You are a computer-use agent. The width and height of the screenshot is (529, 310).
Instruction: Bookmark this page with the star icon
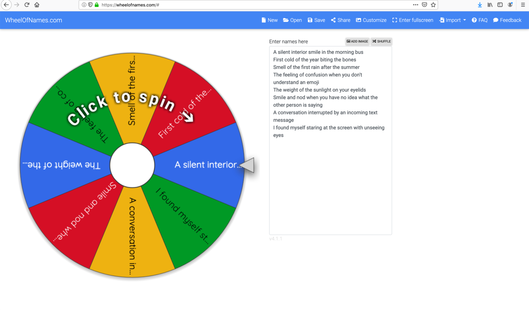point(433,5)
